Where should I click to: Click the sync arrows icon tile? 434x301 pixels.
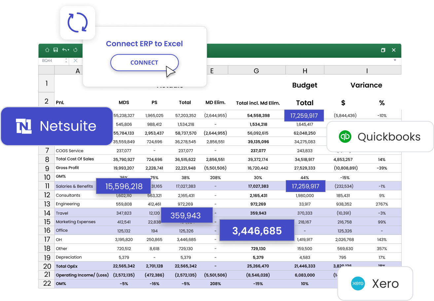(x=78, y=22)
